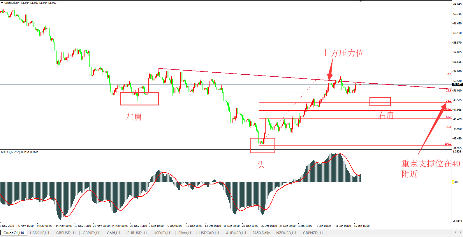Open the Silver,H1 chart tab
The height and width of the screenshot is (237, 463).
click(x=185, y=233)
